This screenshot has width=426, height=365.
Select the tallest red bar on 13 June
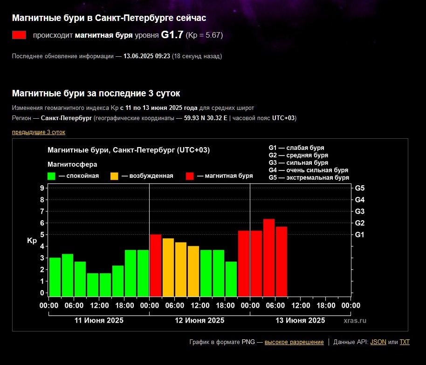point(269,258)
